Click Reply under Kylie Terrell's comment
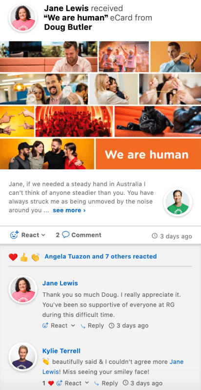 (x=106, y=383)
